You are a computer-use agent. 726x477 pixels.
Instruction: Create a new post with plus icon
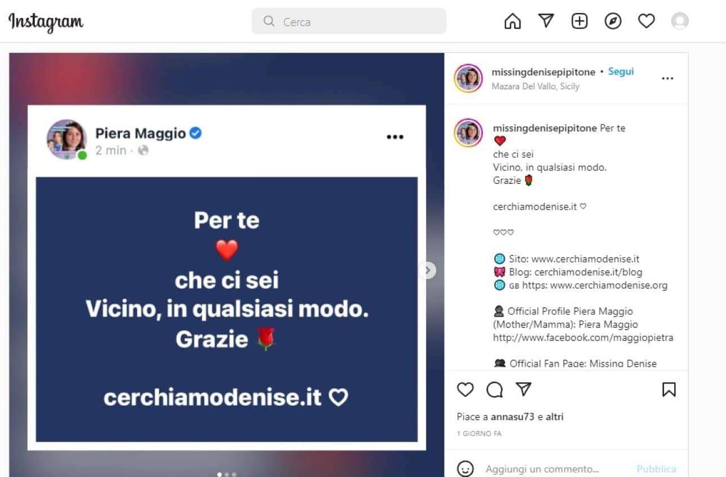(x=579, y=21)
